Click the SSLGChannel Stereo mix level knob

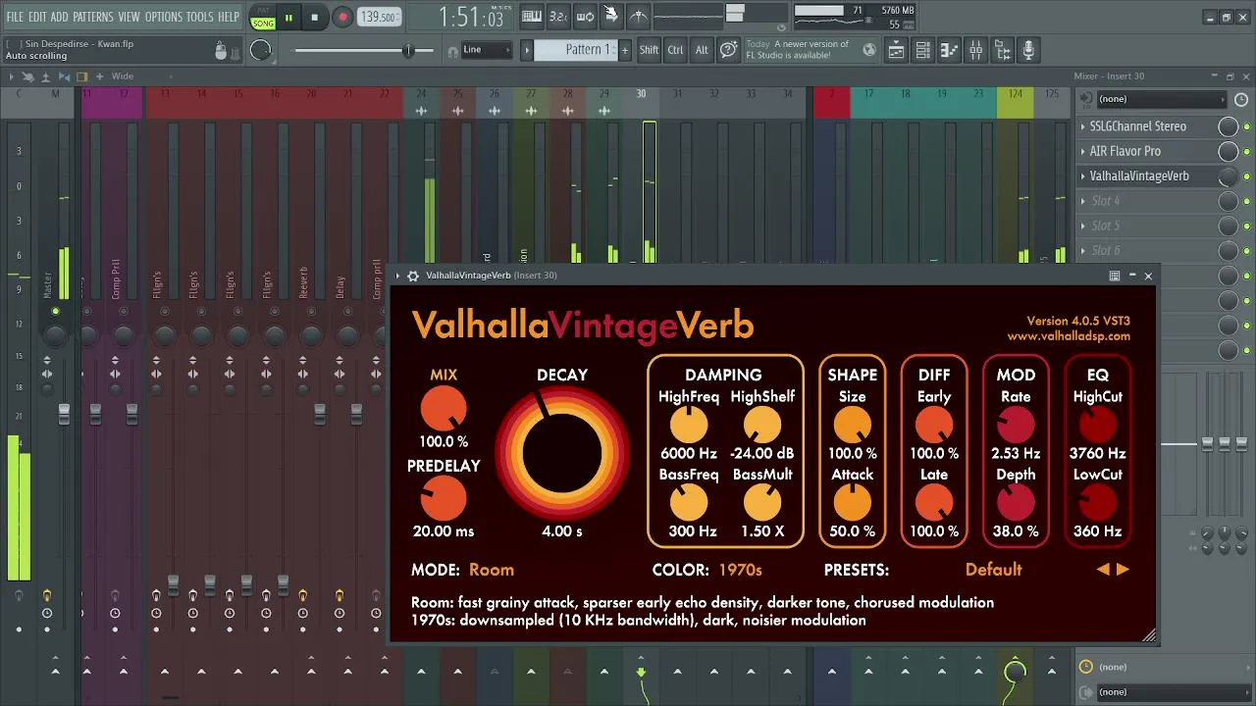click(x=1228, y=126)
